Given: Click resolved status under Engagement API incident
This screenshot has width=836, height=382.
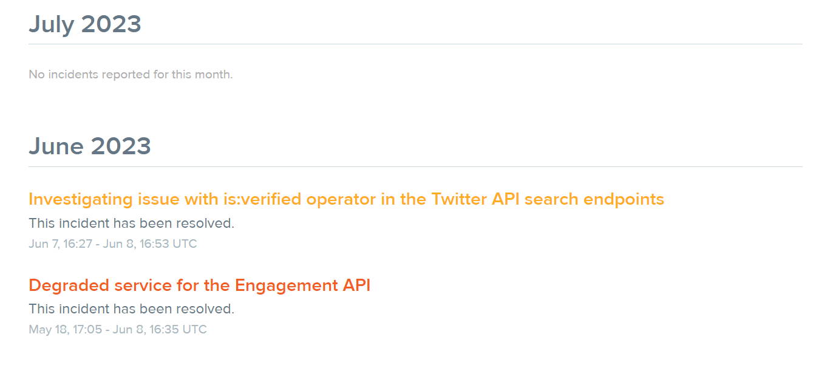Looking at the screenshot, I should pyautogui.click(x=131, y=309).
